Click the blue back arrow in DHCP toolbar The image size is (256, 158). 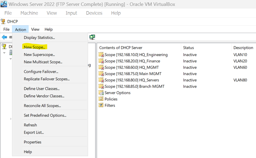(4, 37)
